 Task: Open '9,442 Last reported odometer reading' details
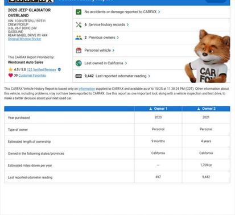151,76
